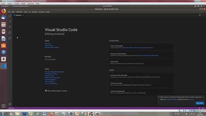Open the Help menu in VS Code

click(48, 12)
